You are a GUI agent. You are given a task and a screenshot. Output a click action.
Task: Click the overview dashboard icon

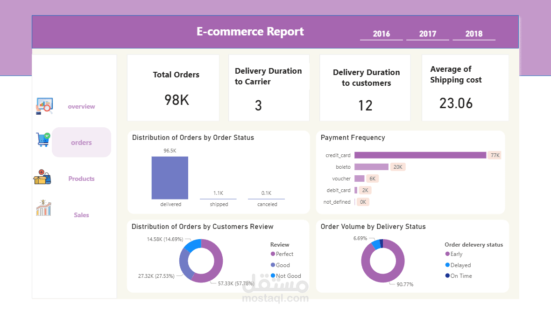coord(44,106)
